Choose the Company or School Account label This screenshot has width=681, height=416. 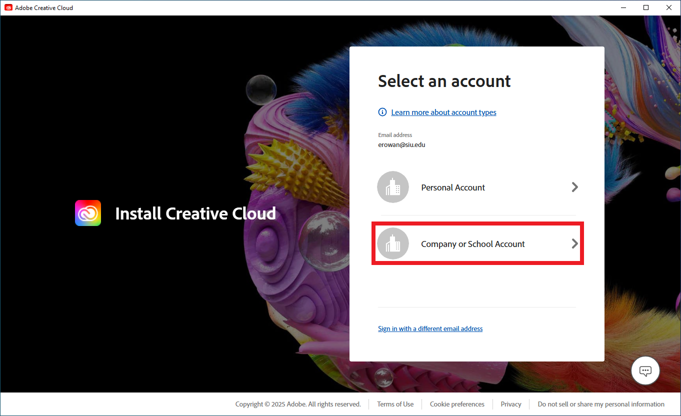(x=472, y=244)
